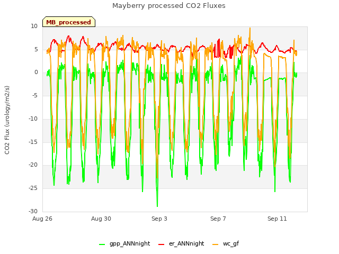Click the y-axis label -5
This screenshot has height=254, width=339.
pyautogui.click(x=35, y=95)
